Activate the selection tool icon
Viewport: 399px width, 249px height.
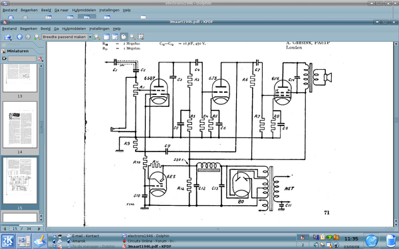(141, 37)
